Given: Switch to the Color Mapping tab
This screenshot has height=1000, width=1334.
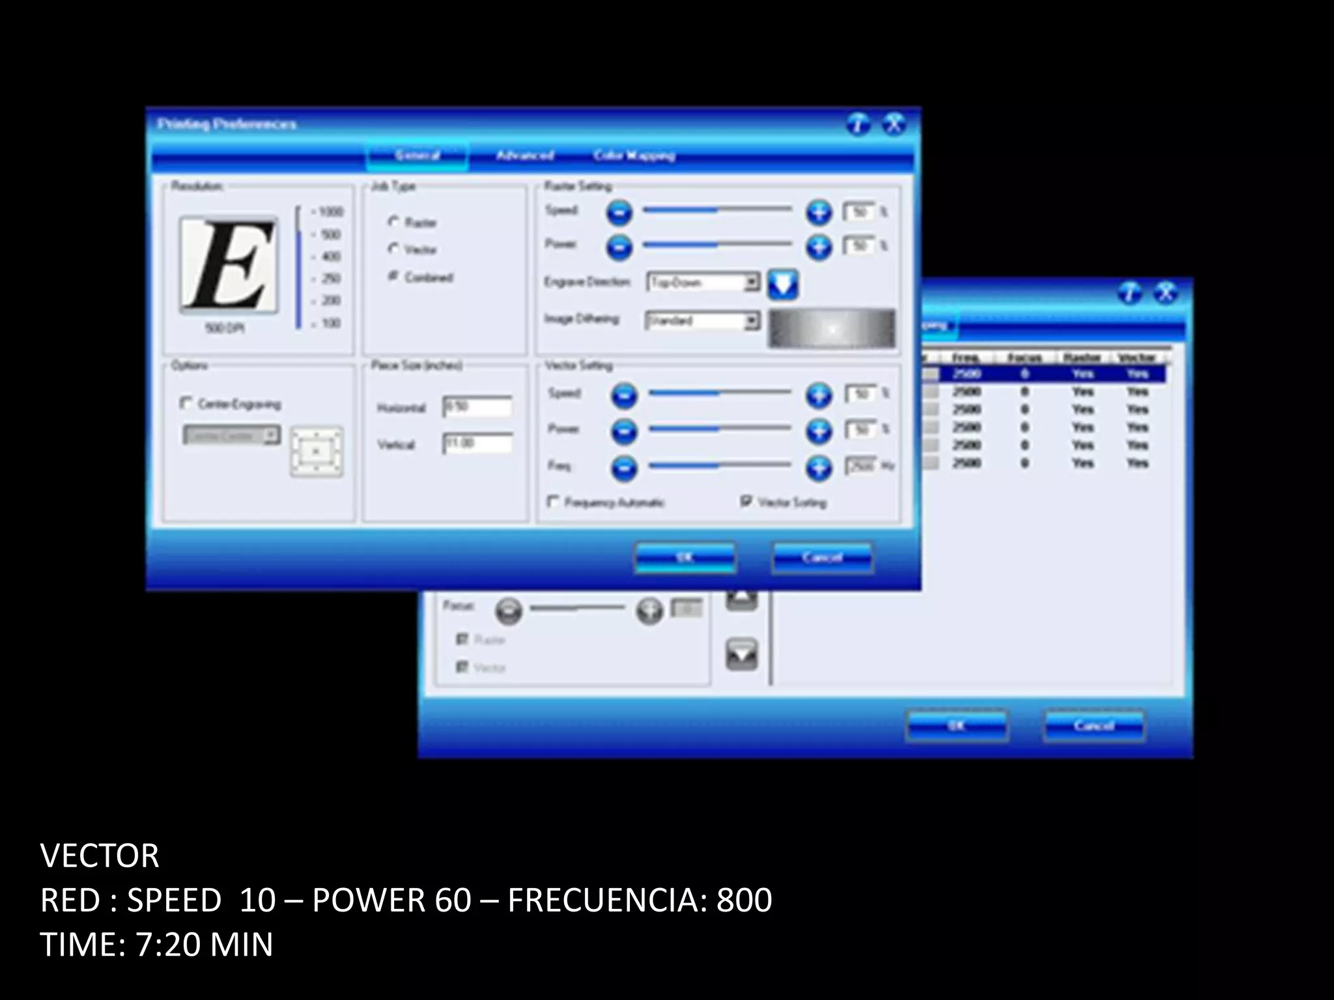Looking at the screenshot, I should pyautogui.click(x=634, y=156).
